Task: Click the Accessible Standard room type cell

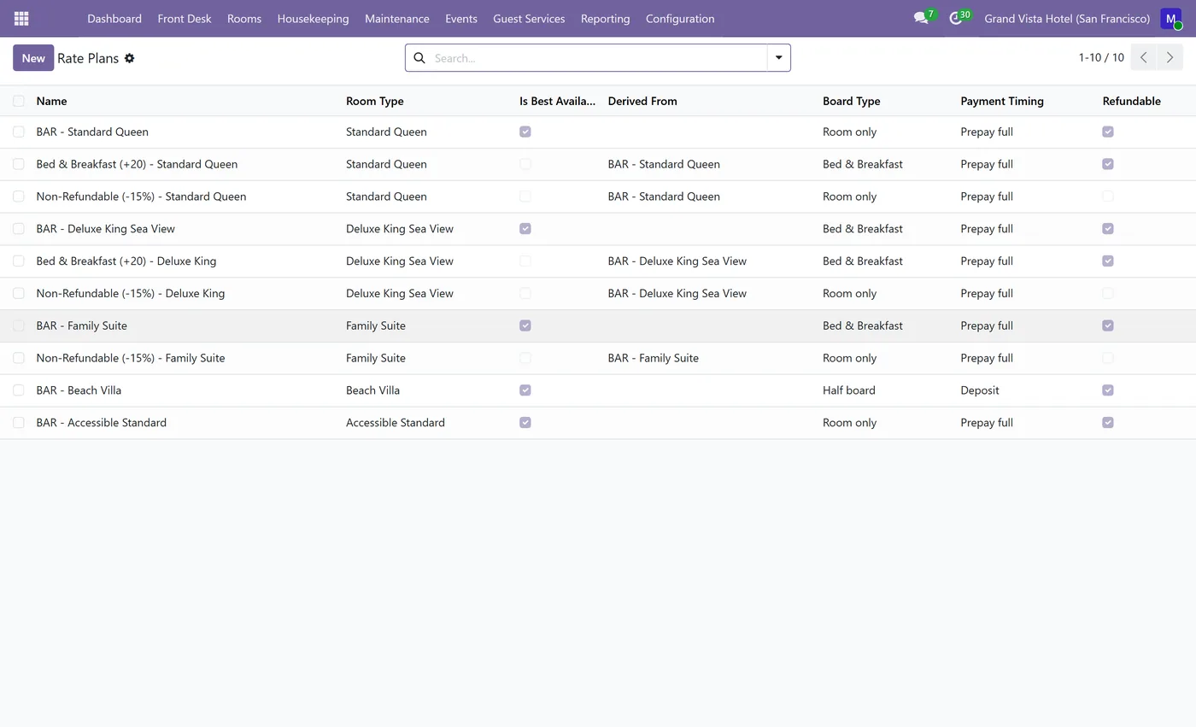Action: pos(395,423)
